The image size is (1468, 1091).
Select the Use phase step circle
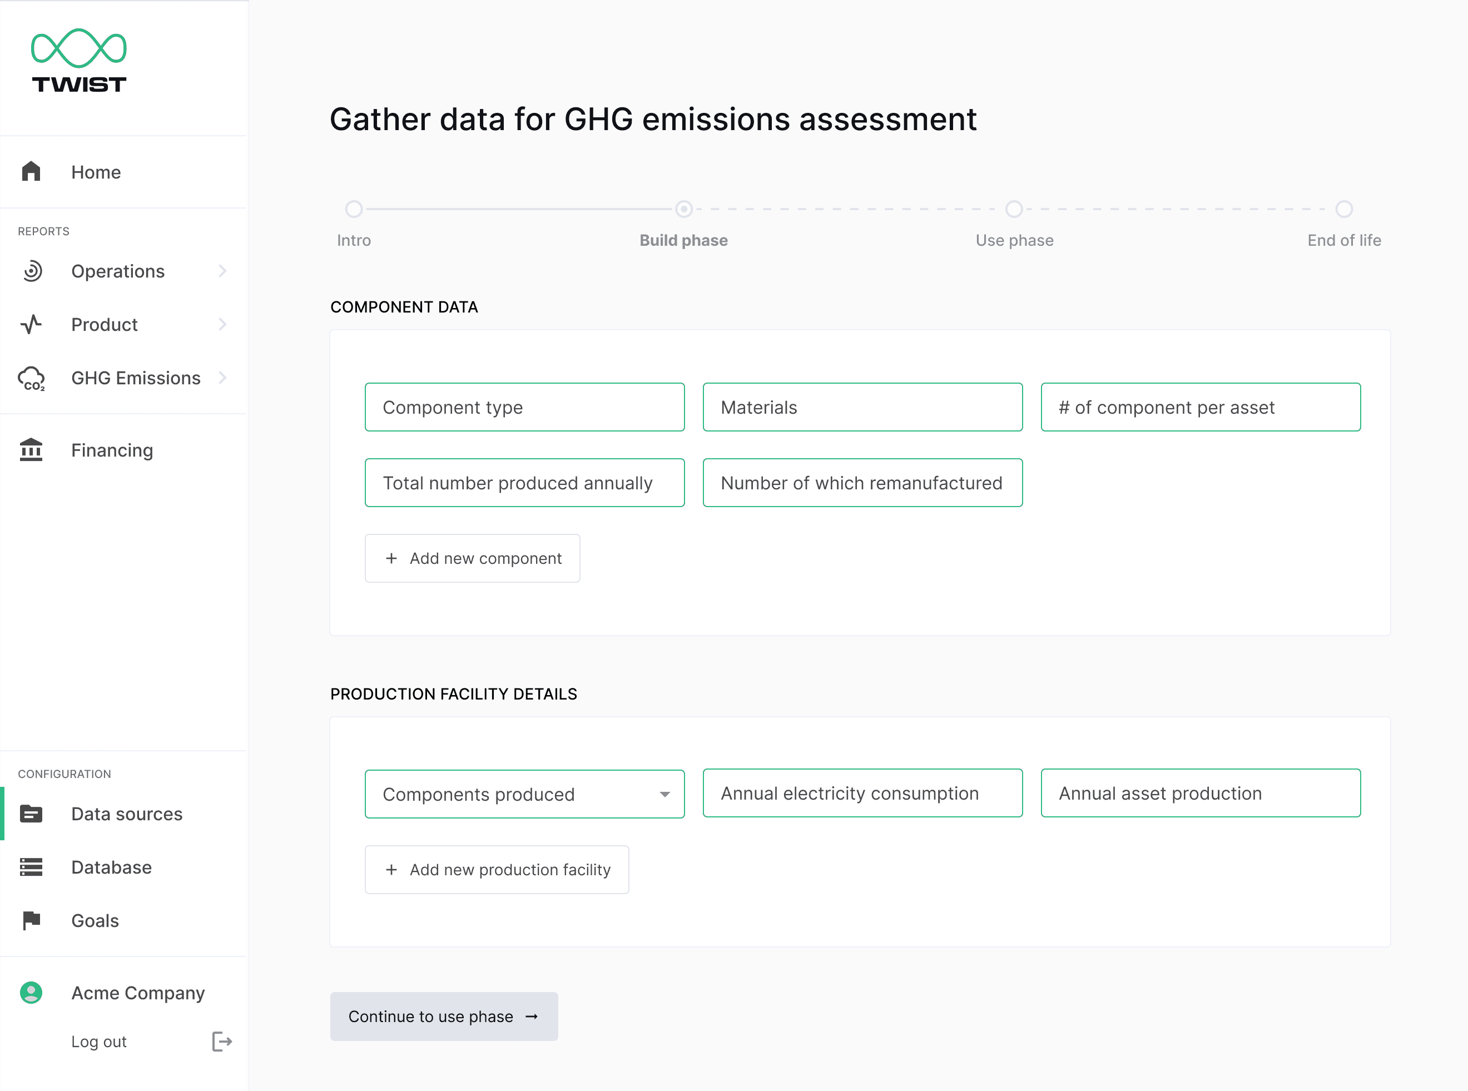coord(1014,209)
